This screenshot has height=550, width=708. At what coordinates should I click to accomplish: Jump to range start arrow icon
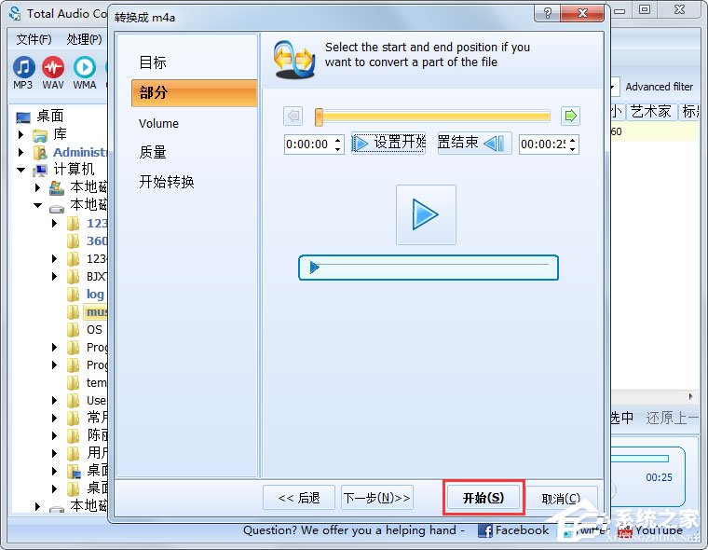[x=293, y=117]
